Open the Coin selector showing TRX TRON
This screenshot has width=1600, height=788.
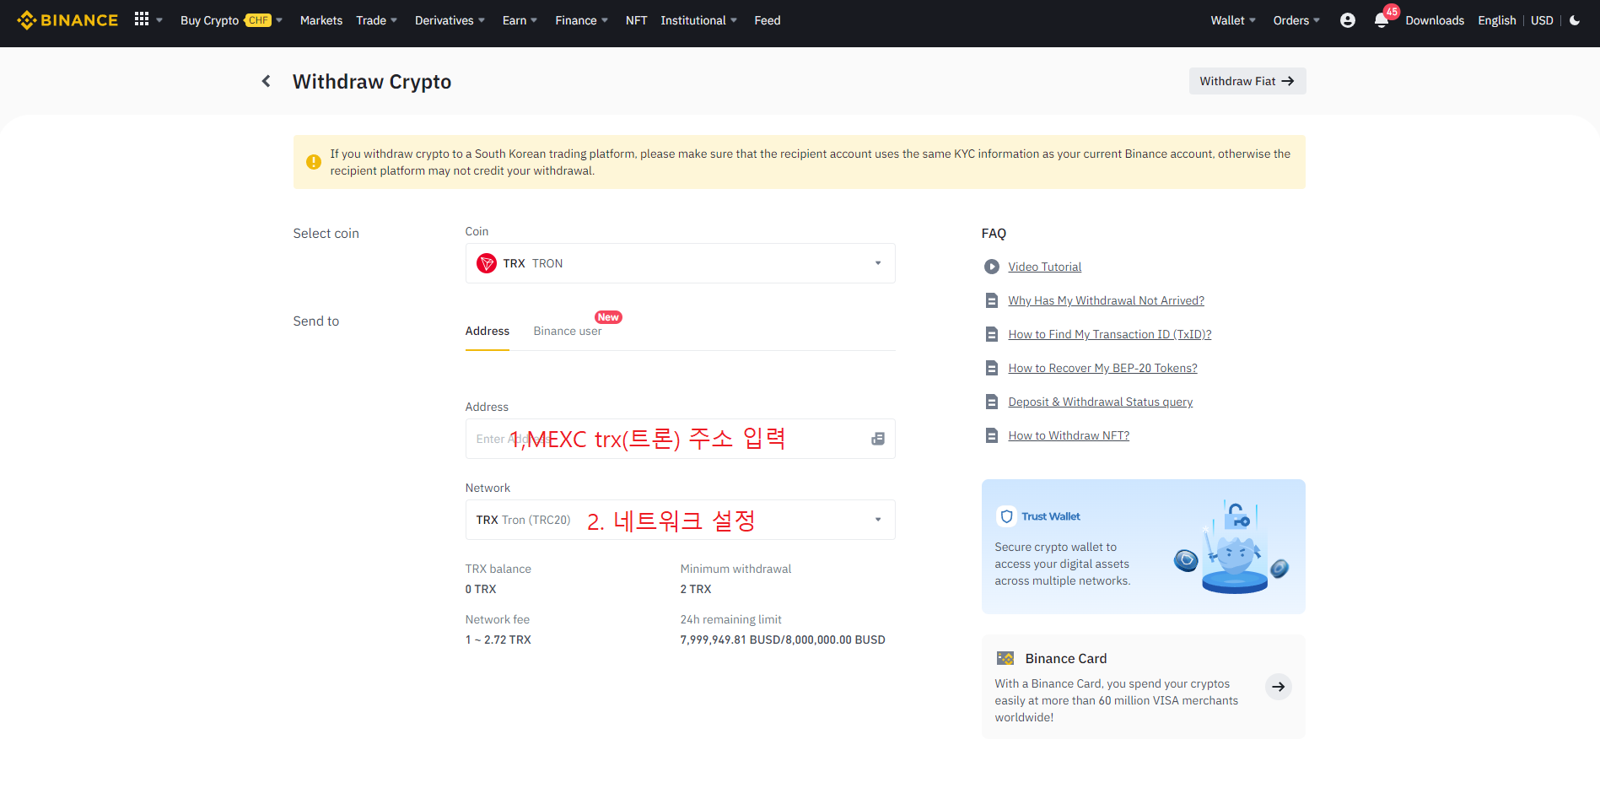coord(680,263)
